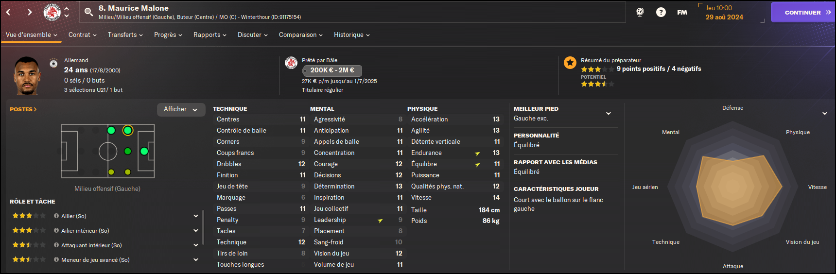Open the POSTES link
This screenshot has height=274, width=836.
click(23, 109)
